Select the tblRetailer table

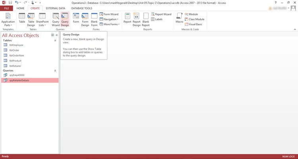coord(30,66)
